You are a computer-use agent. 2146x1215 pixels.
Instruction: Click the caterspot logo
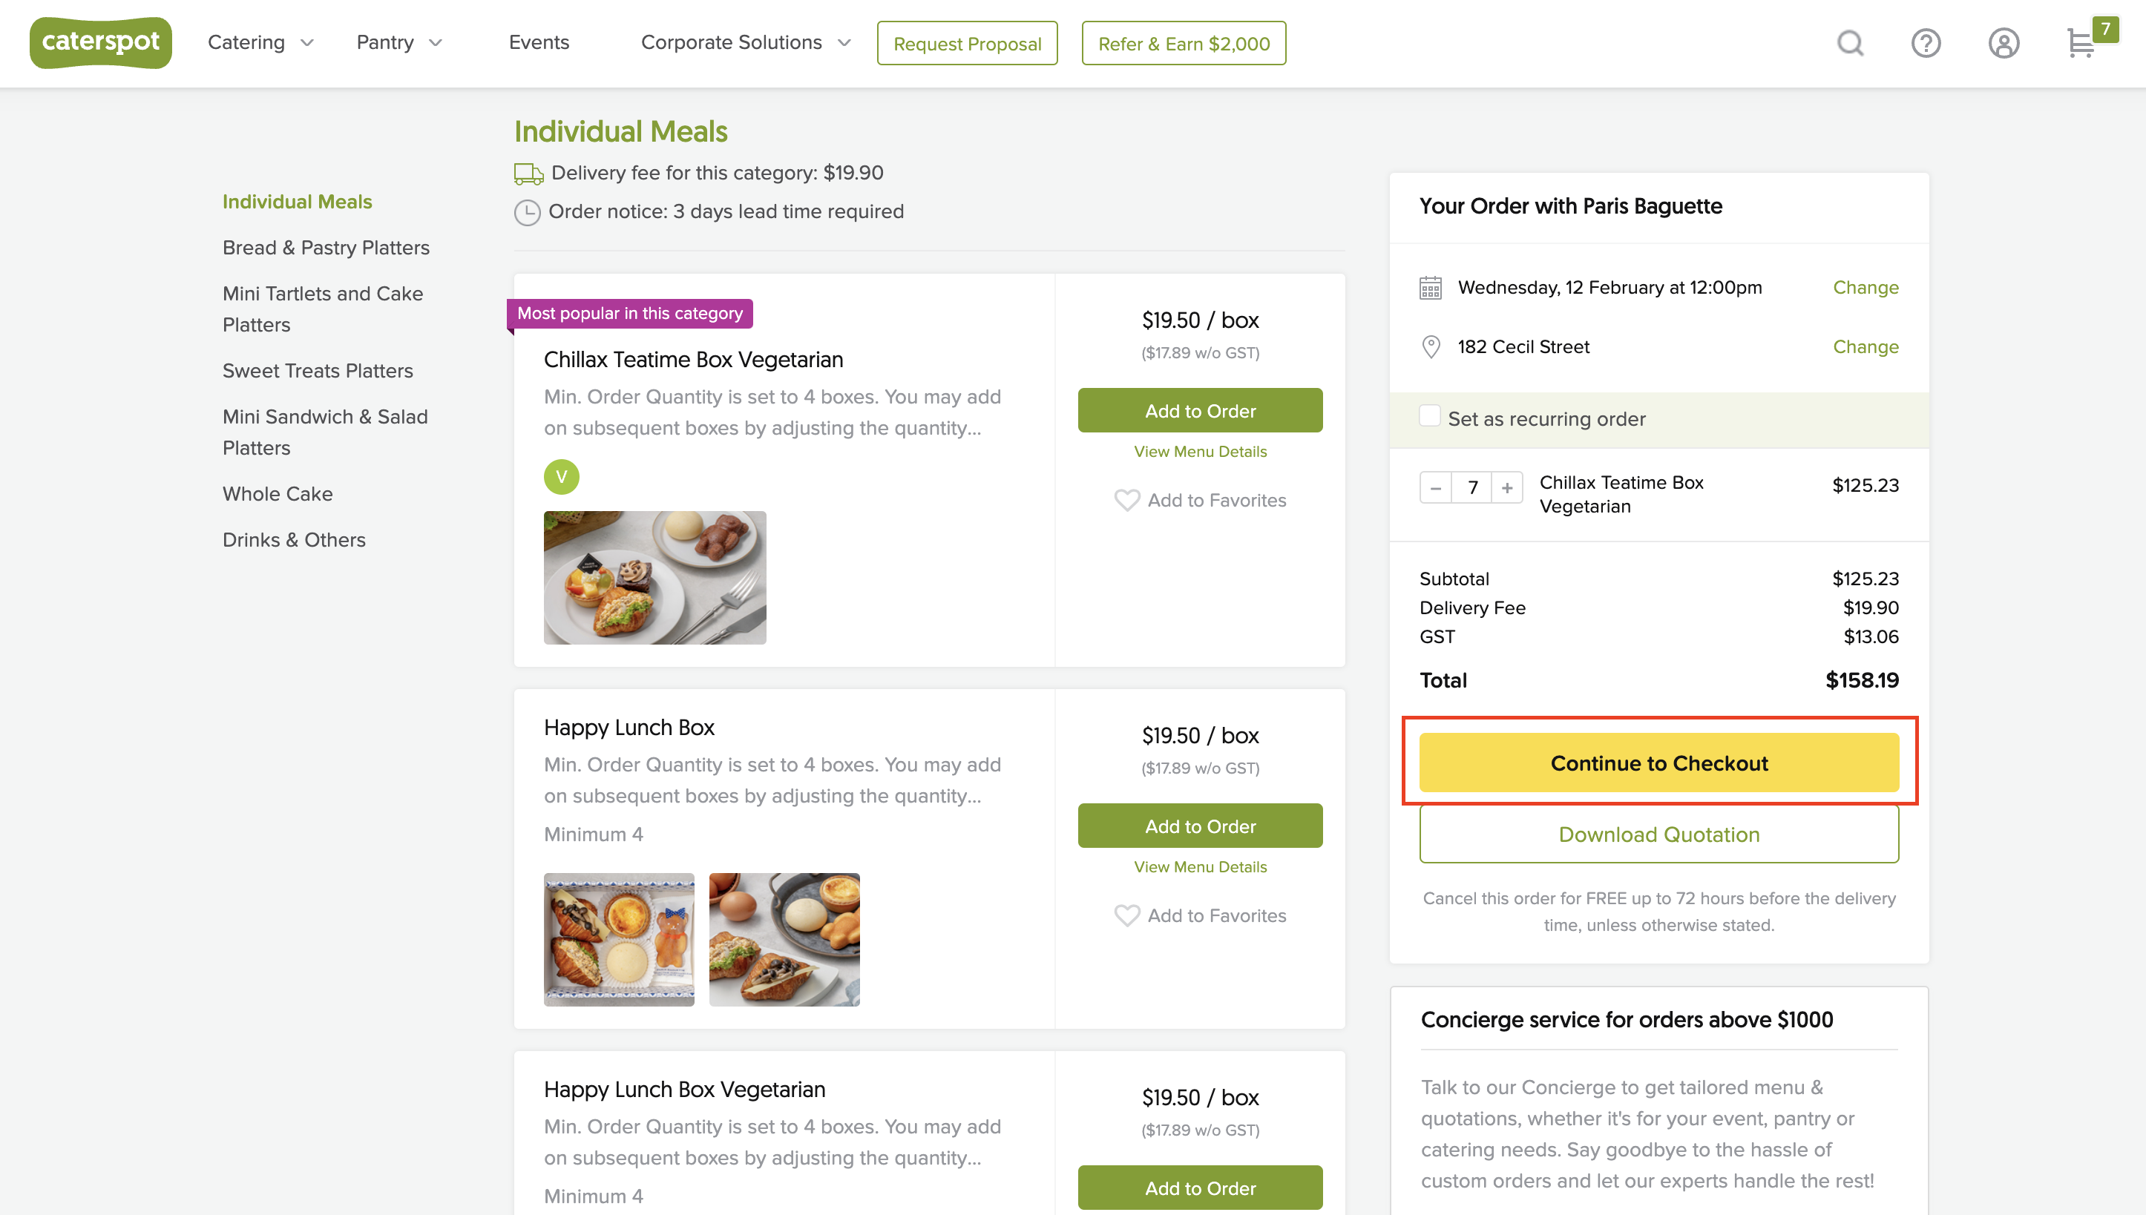[x=100, y=42]
